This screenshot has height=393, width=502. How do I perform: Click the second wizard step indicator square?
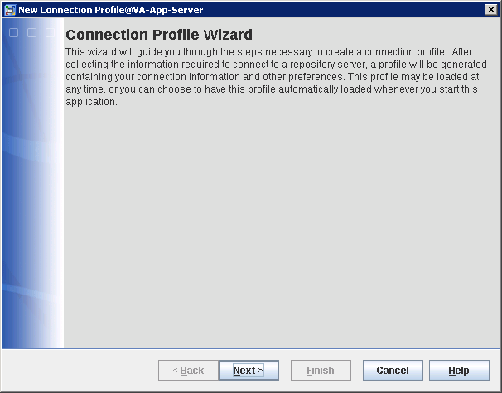(x=31, y=33)
